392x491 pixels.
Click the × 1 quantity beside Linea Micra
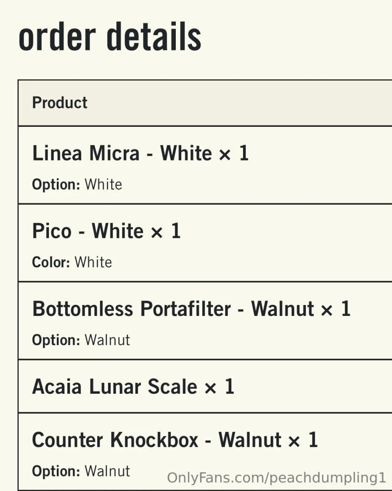pos(233,153)
